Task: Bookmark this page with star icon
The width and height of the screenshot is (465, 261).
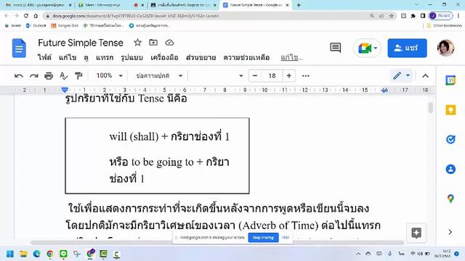Action: pyautogui.click(x=391, y=16)
